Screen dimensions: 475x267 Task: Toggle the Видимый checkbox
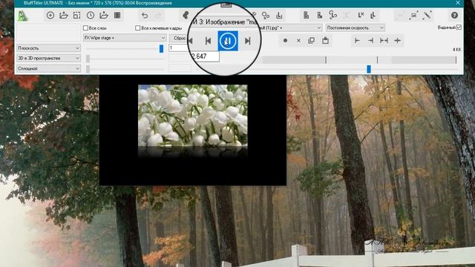(x=459, y=27)
